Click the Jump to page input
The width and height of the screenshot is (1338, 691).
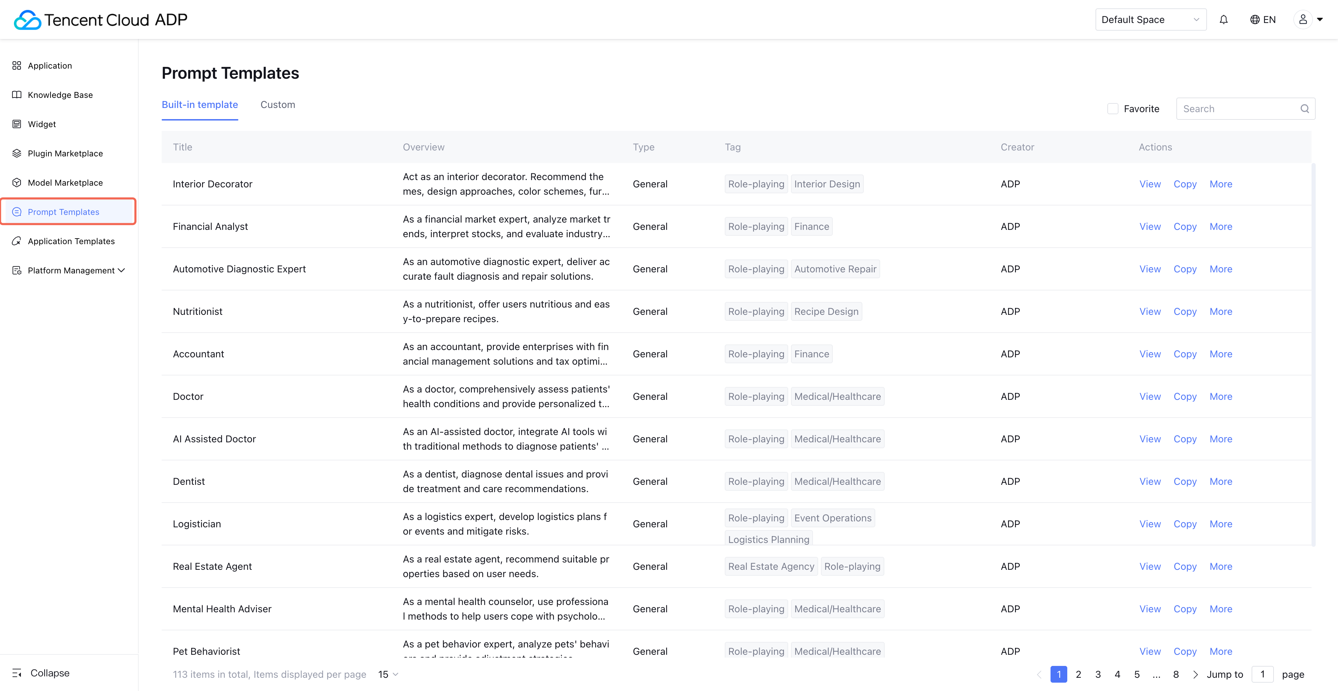(1262, 674)
